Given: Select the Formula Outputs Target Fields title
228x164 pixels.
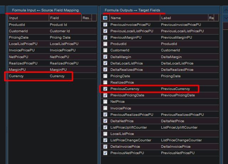Looking at the screenshot, I should [132, 10].
